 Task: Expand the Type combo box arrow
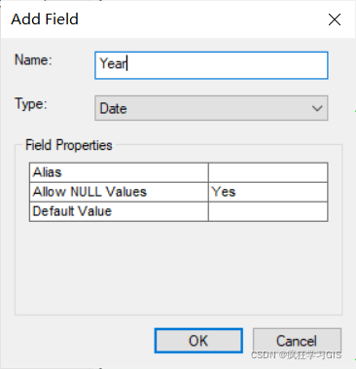click(x=317, y=108)
